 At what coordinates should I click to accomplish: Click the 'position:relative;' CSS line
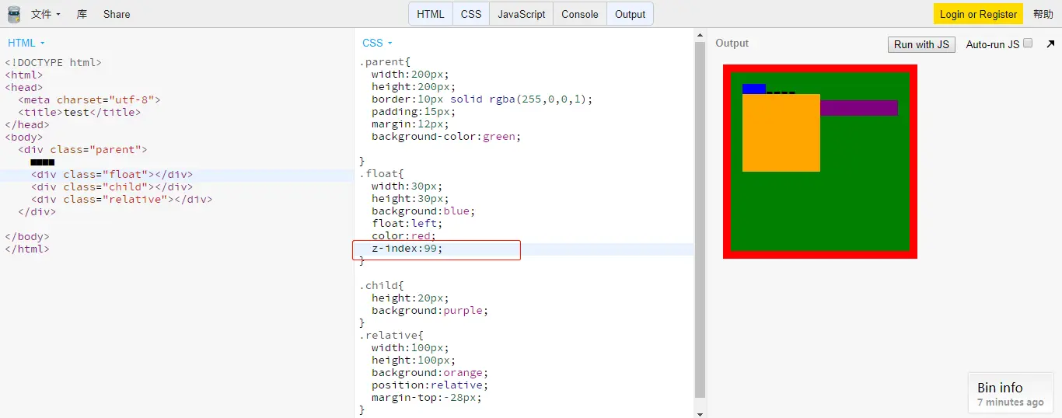point(430,385)
